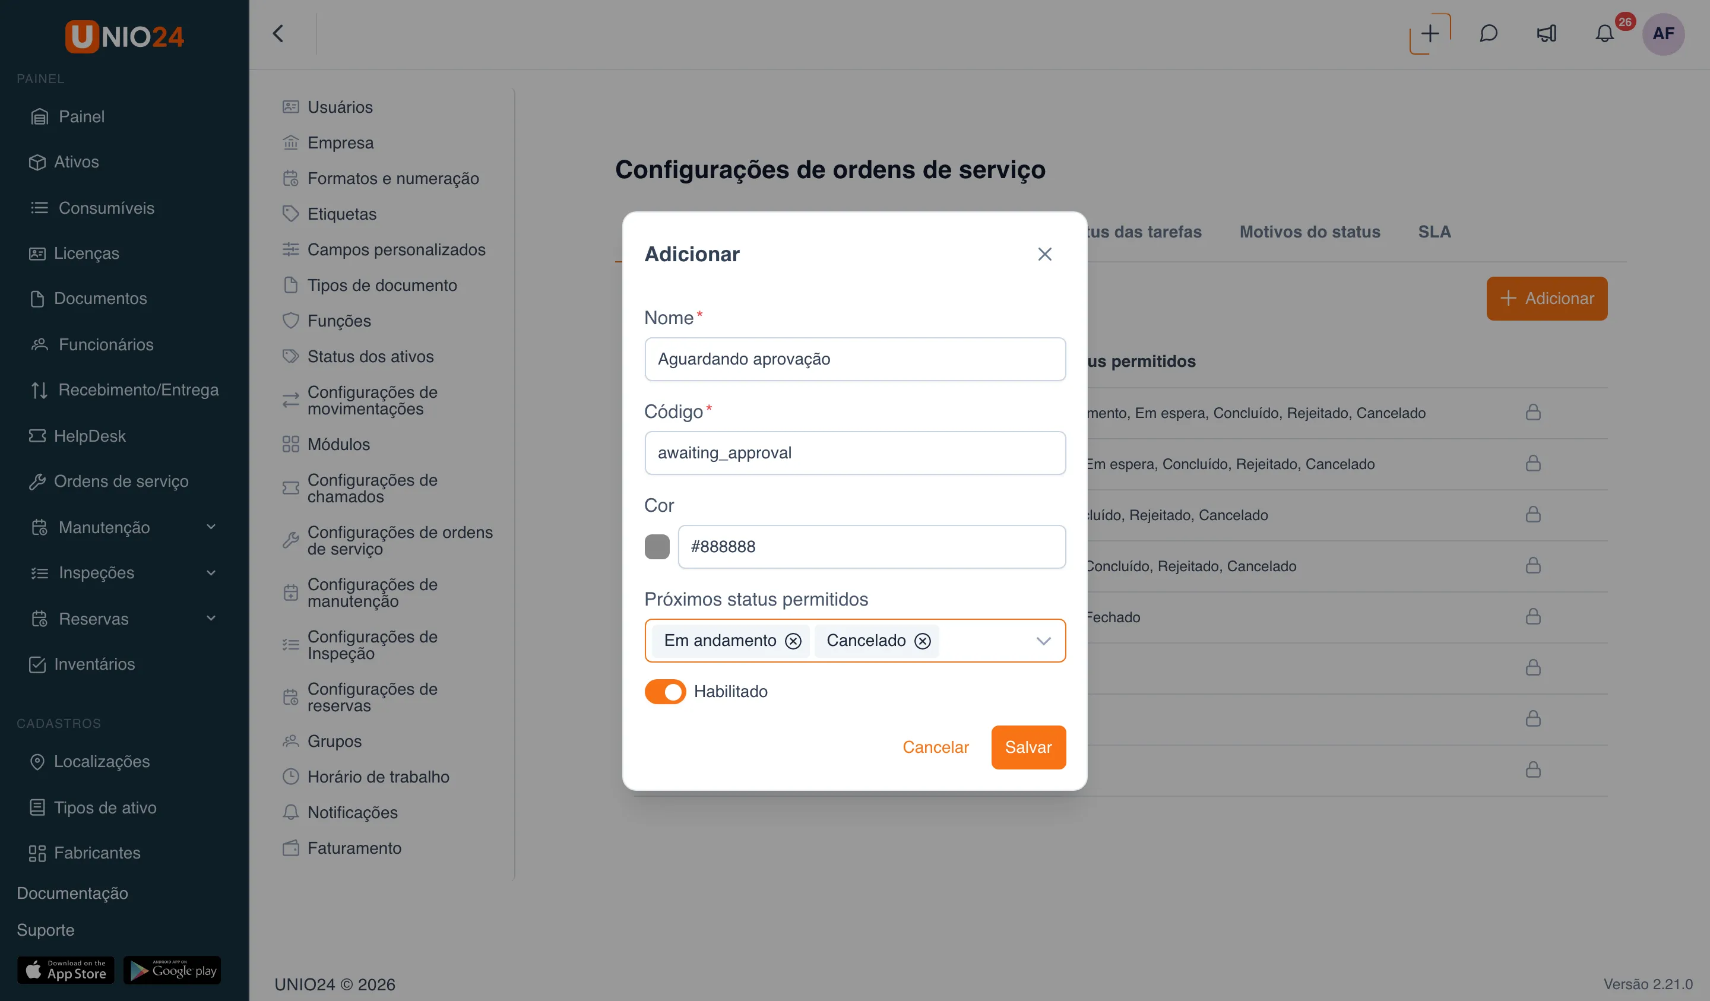The height and width of the screenshot is (1001, 1710).
Task: Open Empresa settings
Action: 328,142
